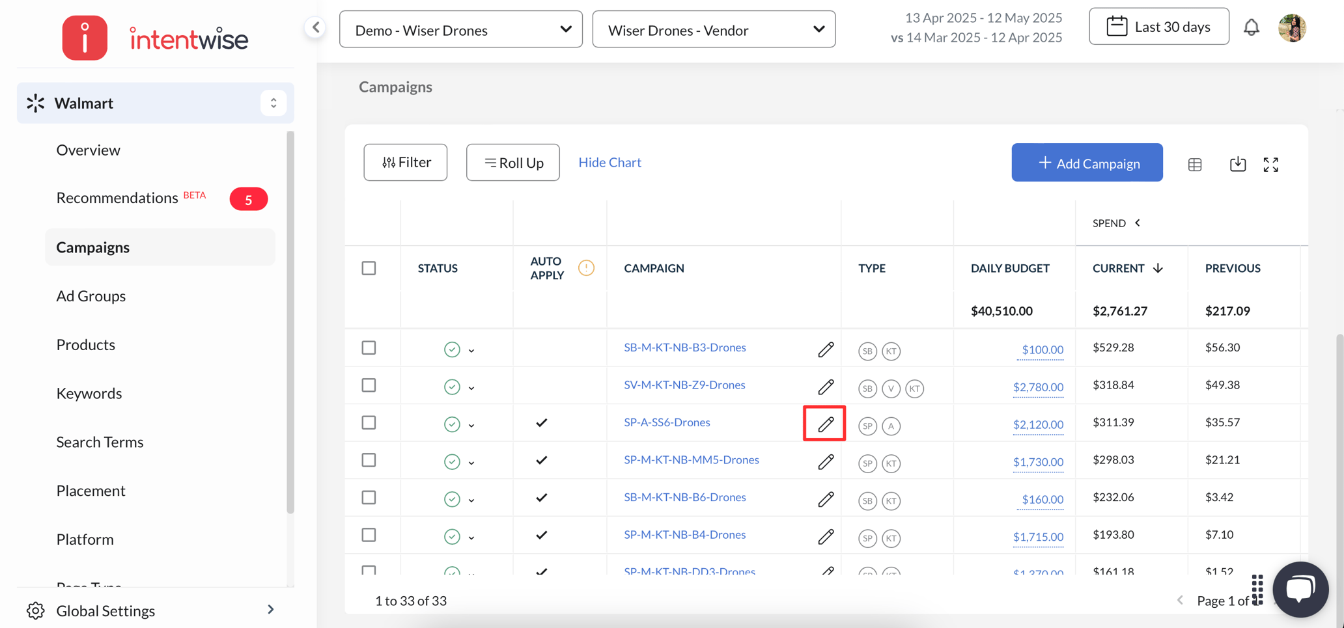Select Keywords in the sidebar
The height and width of the screenshot is (628, 1344).
pos(89,393)
